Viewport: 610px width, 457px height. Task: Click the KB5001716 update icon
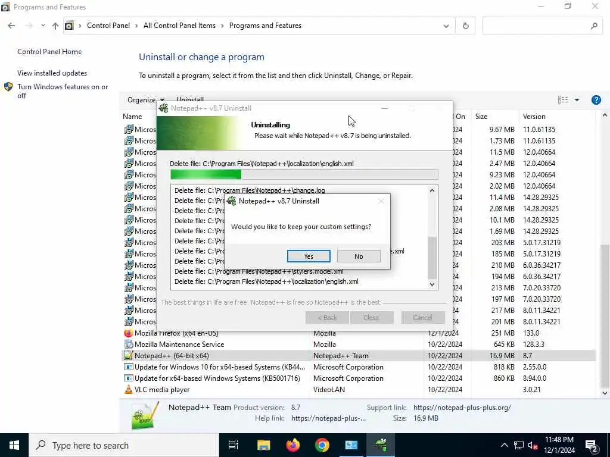129,378
